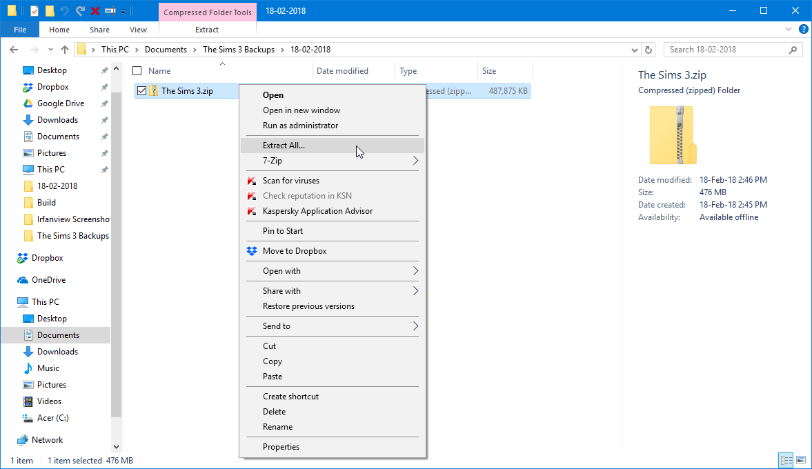This screenshot has height=469, width=812.
Task: Expand the 7-Zip submenu arrow
Action: 415,161
